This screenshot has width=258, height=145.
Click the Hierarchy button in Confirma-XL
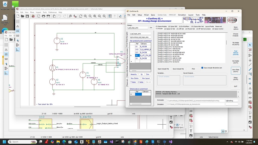134,74
